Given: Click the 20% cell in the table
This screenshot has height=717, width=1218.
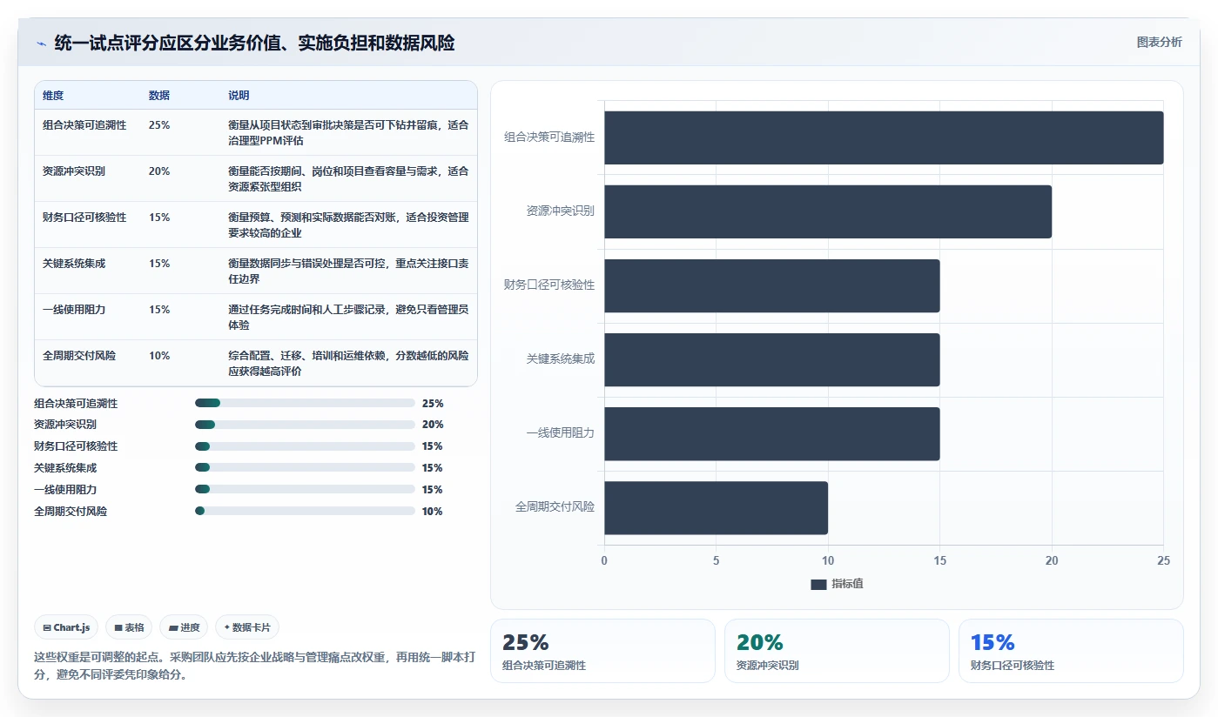Looking at the screenshot, I should pyautogui.click(x=159, y=171).
